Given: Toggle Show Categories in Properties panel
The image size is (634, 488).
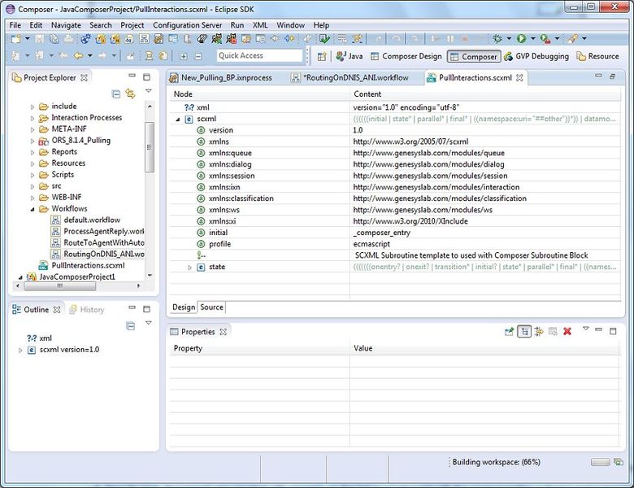Looking at the screenshot, I should coord(524,331).
